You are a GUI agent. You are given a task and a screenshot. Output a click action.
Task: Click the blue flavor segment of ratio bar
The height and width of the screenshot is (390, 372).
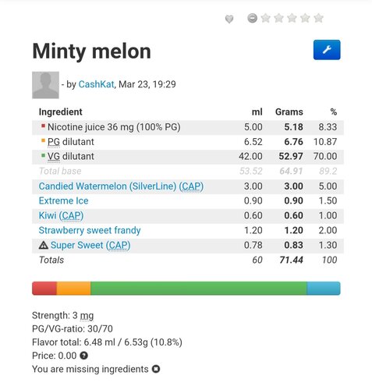(324, 289)
